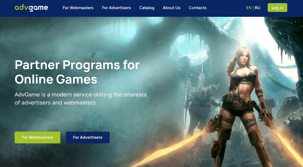This screenshot has height=167, width=303.
Task: Switch language to RU
Action: point(257,8)
